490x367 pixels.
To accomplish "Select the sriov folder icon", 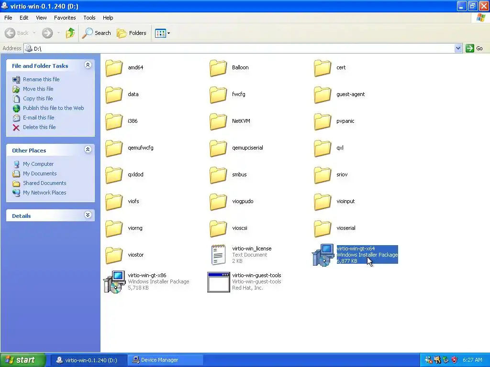I will (x=323, y=175).
